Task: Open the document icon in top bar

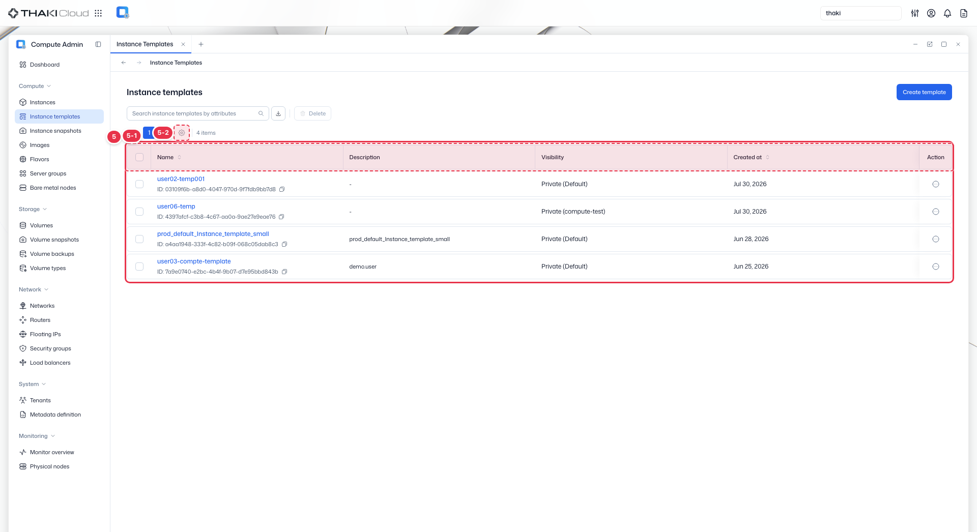Action: [964, 13]
